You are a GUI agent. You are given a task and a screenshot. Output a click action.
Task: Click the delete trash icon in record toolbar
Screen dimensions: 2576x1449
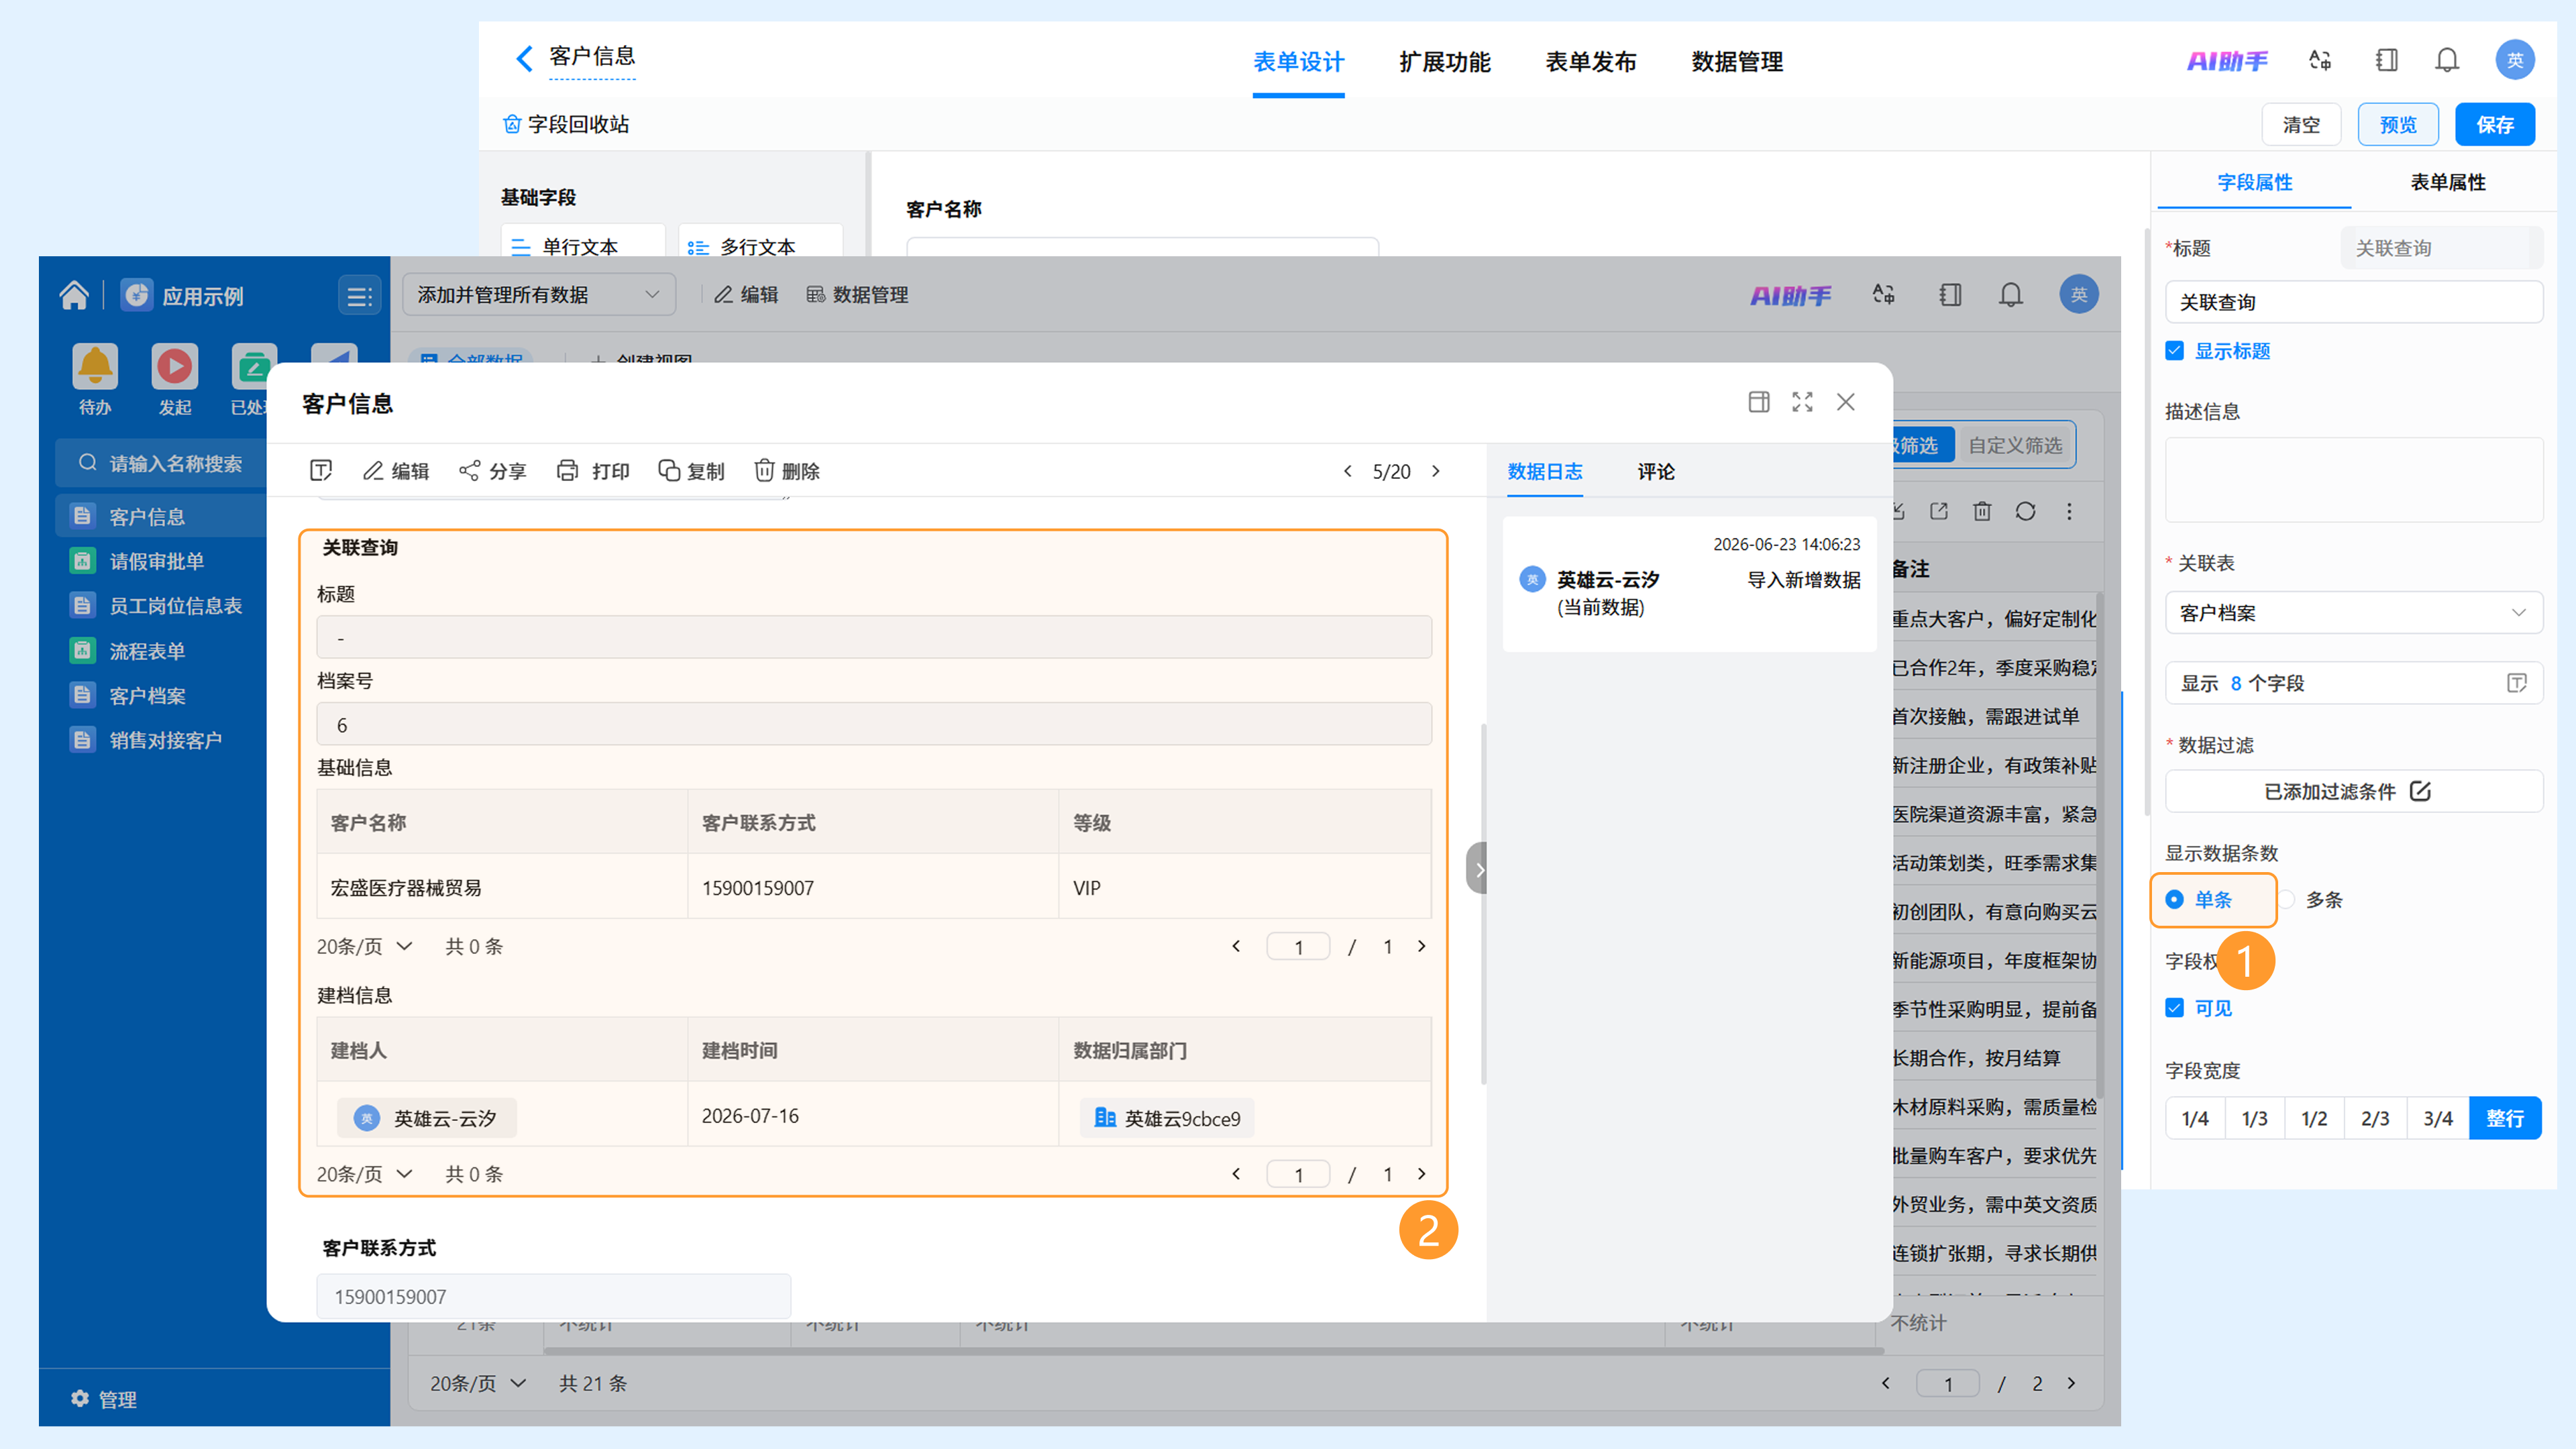(764, 471)
